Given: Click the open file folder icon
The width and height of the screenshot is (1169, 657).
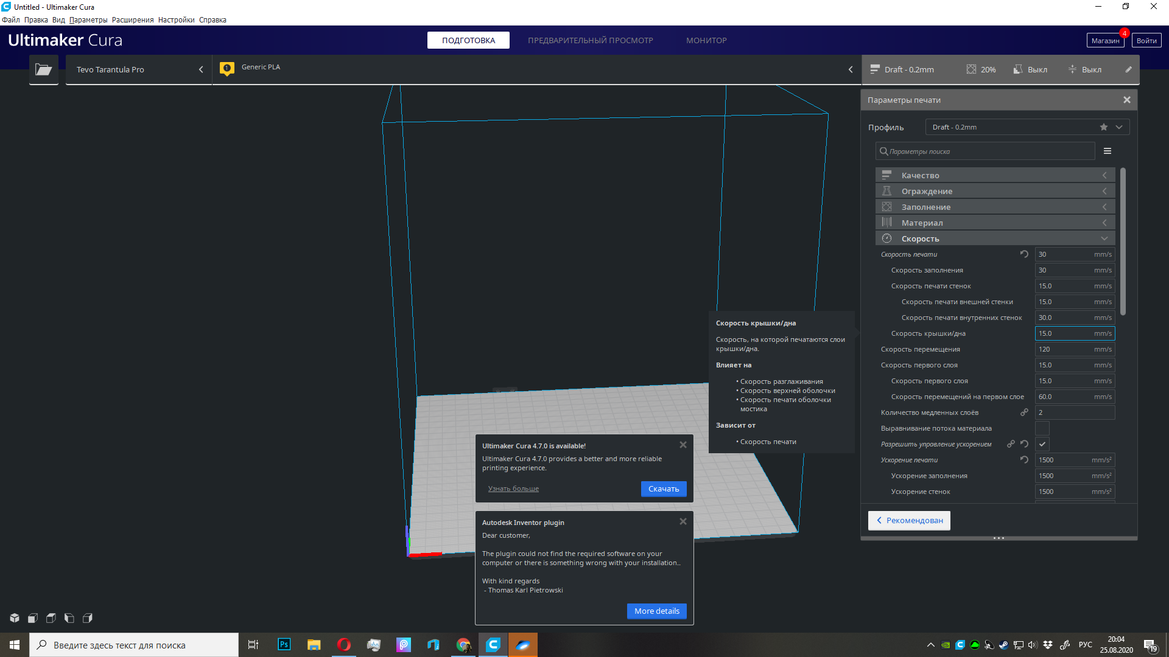Looking at the screenshot, I should point(43,69).
